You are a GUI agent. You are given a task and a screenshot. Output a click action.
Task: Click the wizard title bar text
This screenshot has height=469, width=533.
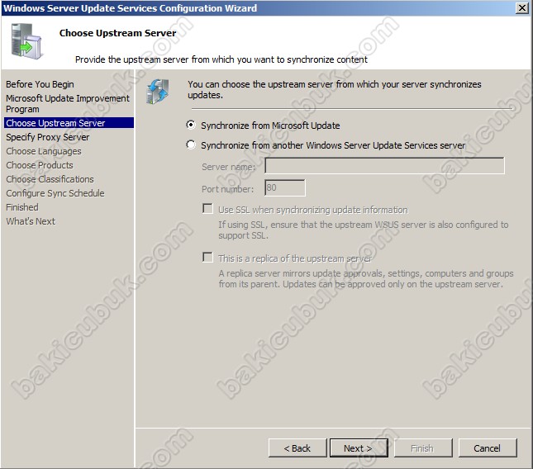tap(131, 7)
